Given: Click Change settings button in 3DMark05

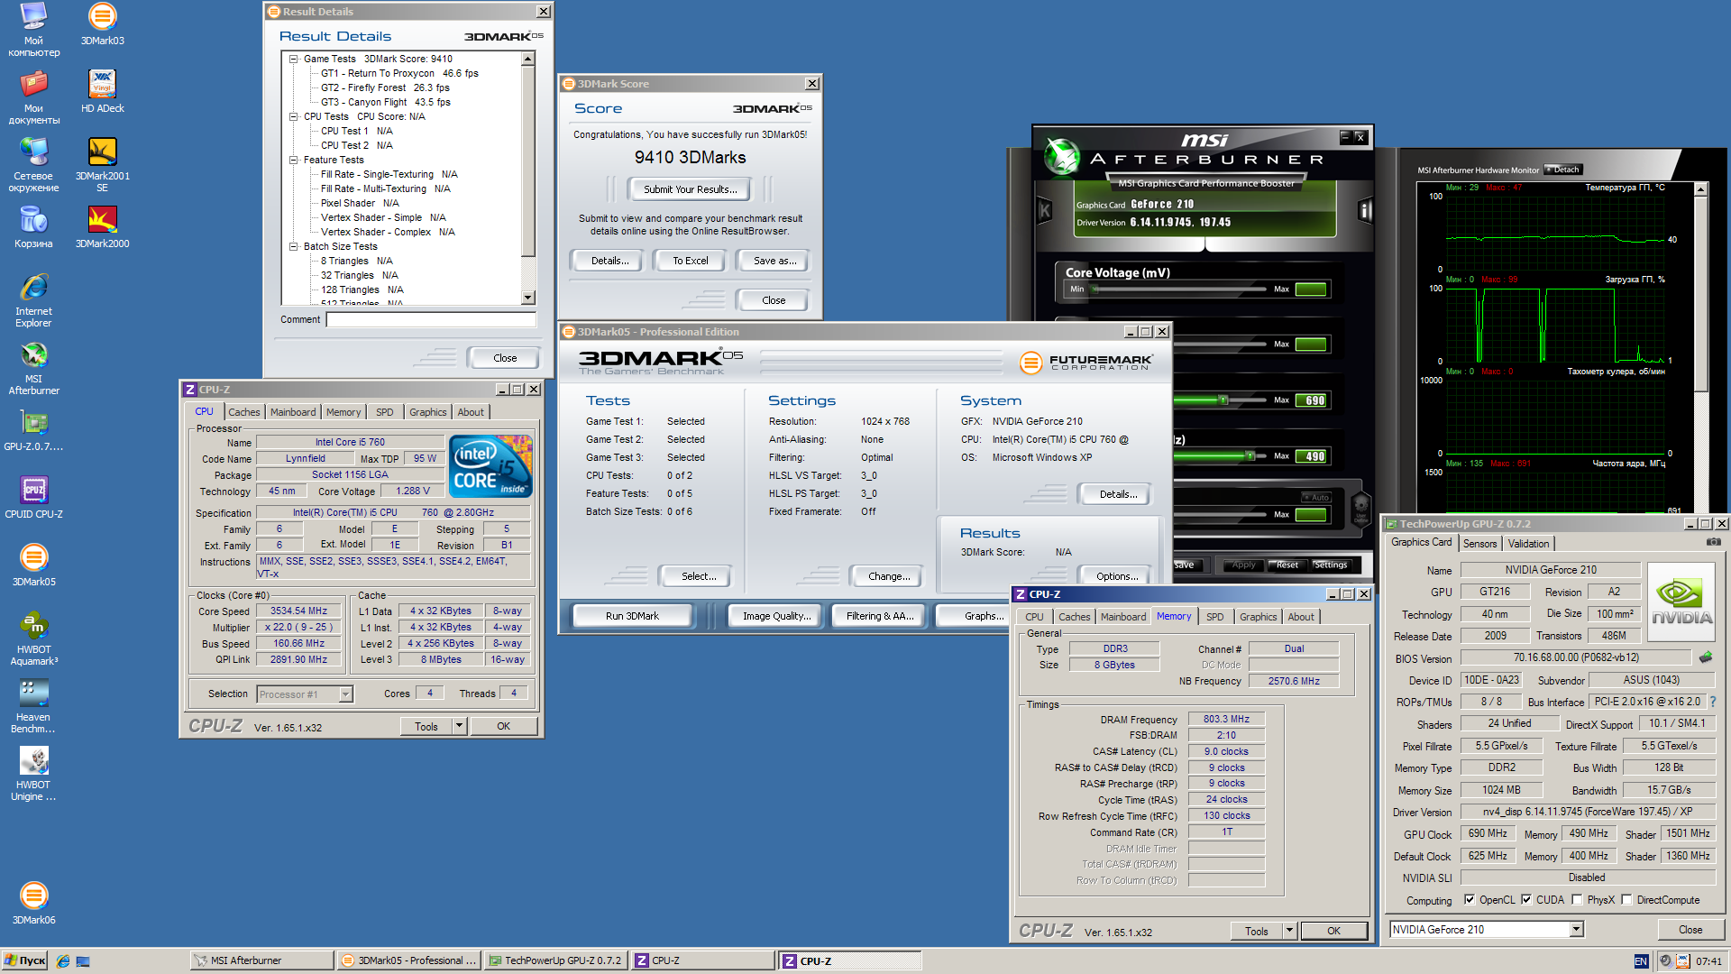Looking at the screenshot, I should point(888,576).
